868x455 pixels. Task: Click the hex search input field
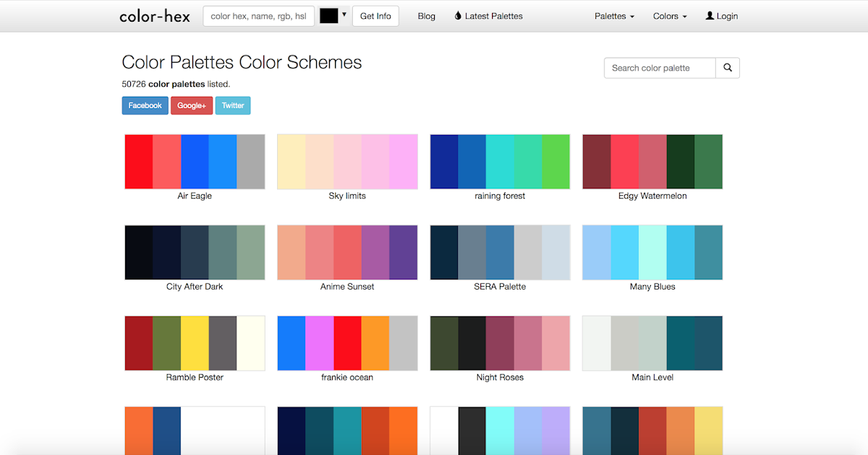258,15
